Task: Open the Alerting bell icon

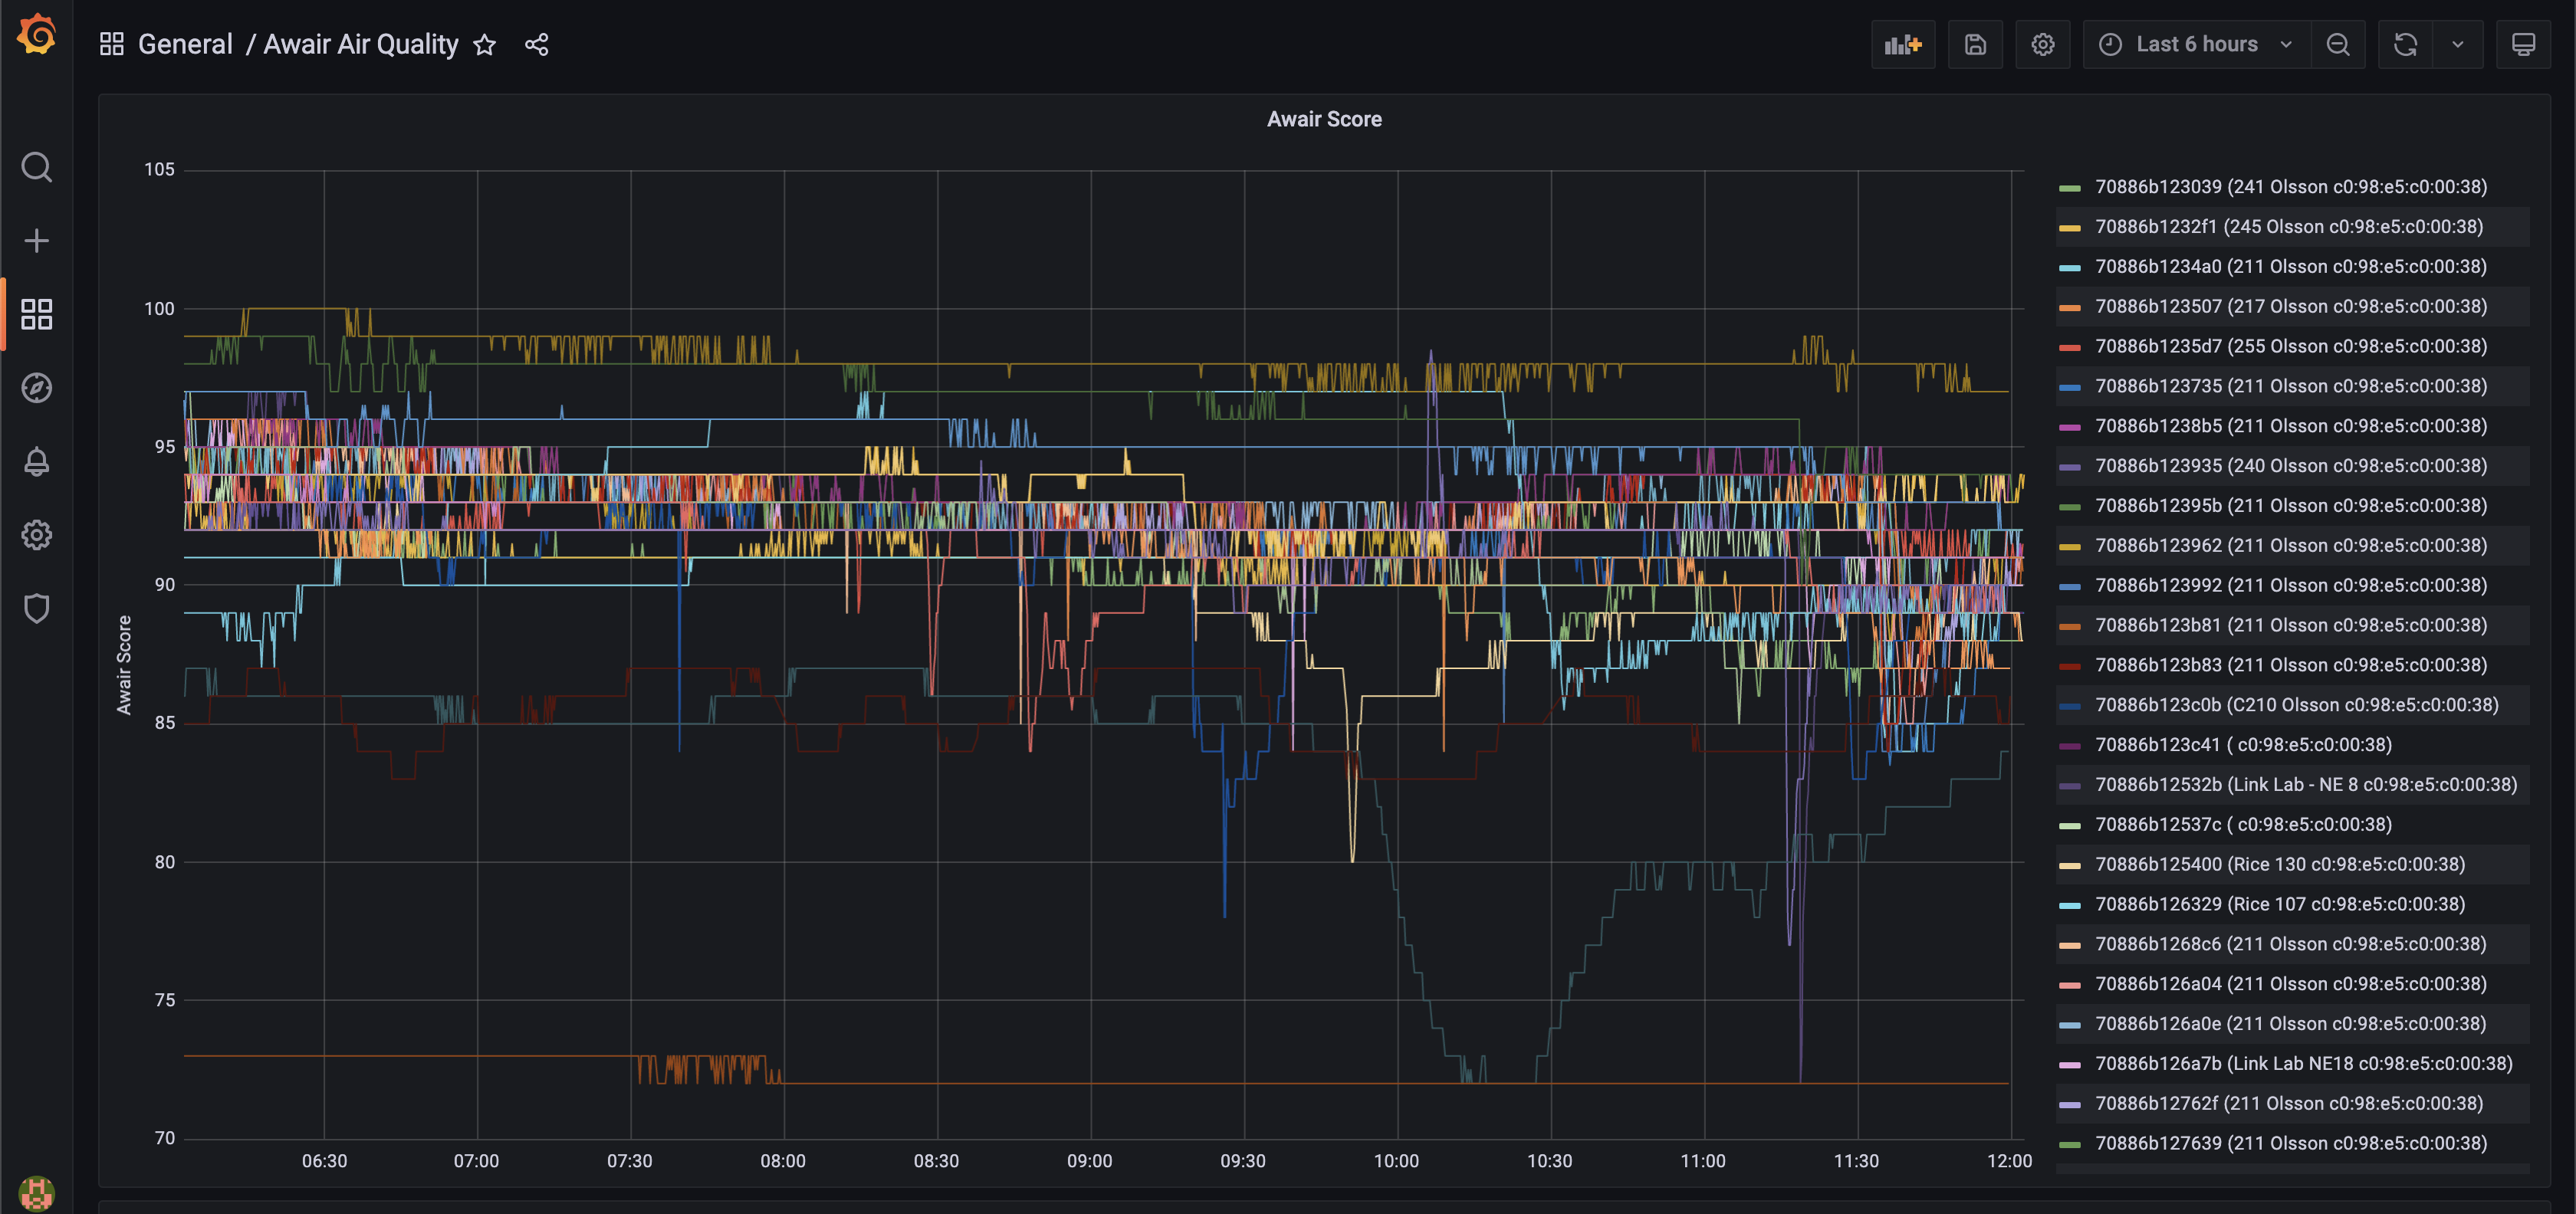Action: tap(36, 461)
